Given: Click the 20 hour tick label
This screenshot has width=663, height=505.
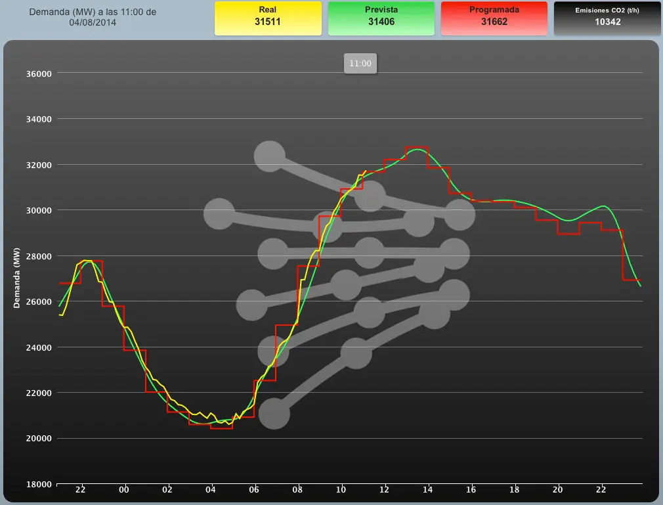Looking at the screenshot, I should tap(558, 490).
